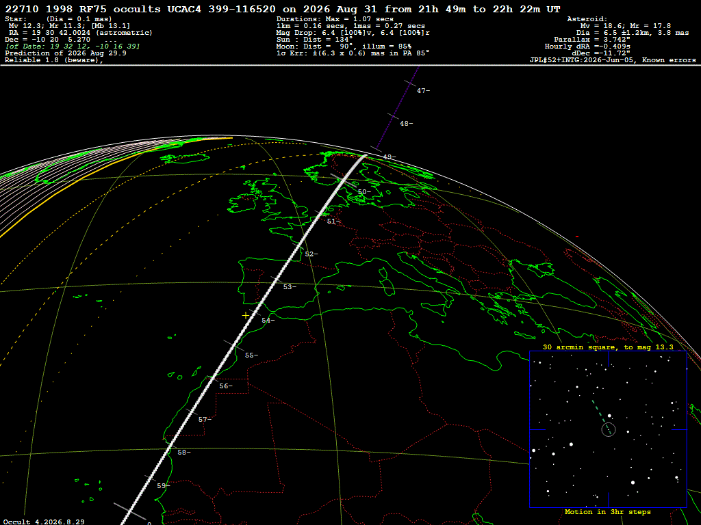This screenshot has width=701, height=525.
Task: Click the 'Motion in 3hr steps' caption
Action: (608, 512)
